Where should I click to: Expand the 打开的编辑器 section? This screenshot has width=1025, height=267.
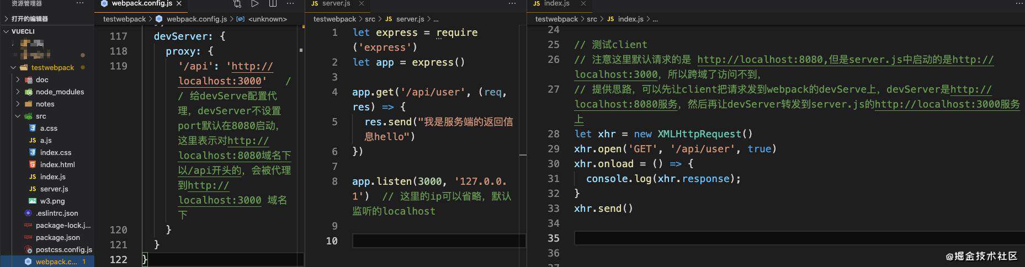click(x=47, y=19)
